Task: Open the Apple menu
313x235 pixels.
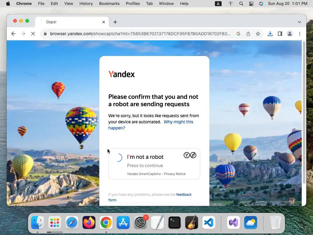Action: 8,4
